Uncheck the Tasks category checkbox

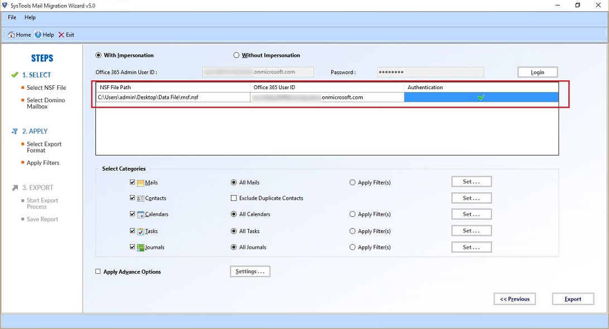pos(132,231)
